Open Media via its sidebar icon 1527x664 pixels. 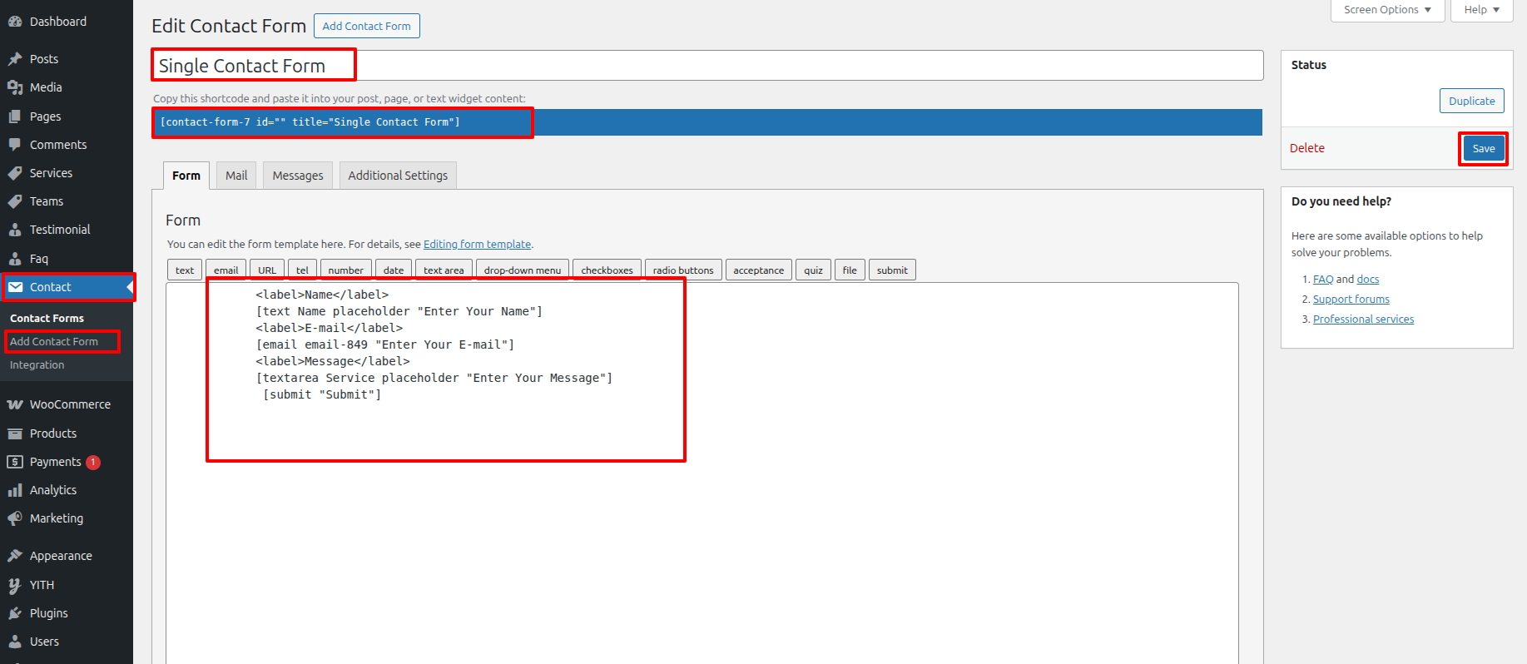pos(15,87)
